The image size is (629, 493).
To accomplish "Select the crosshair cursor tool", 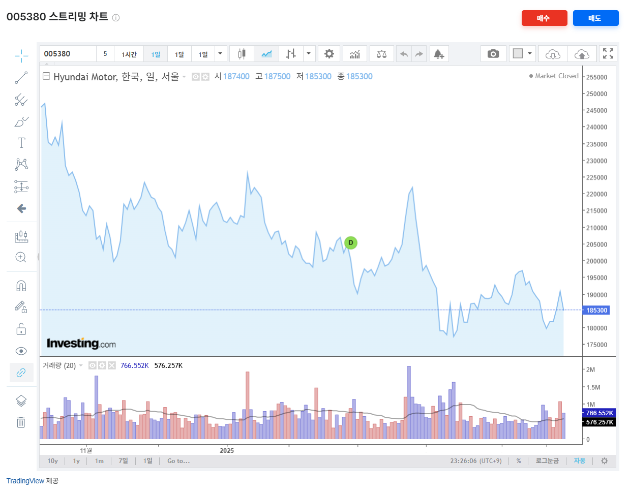I will tap(21, 56).
